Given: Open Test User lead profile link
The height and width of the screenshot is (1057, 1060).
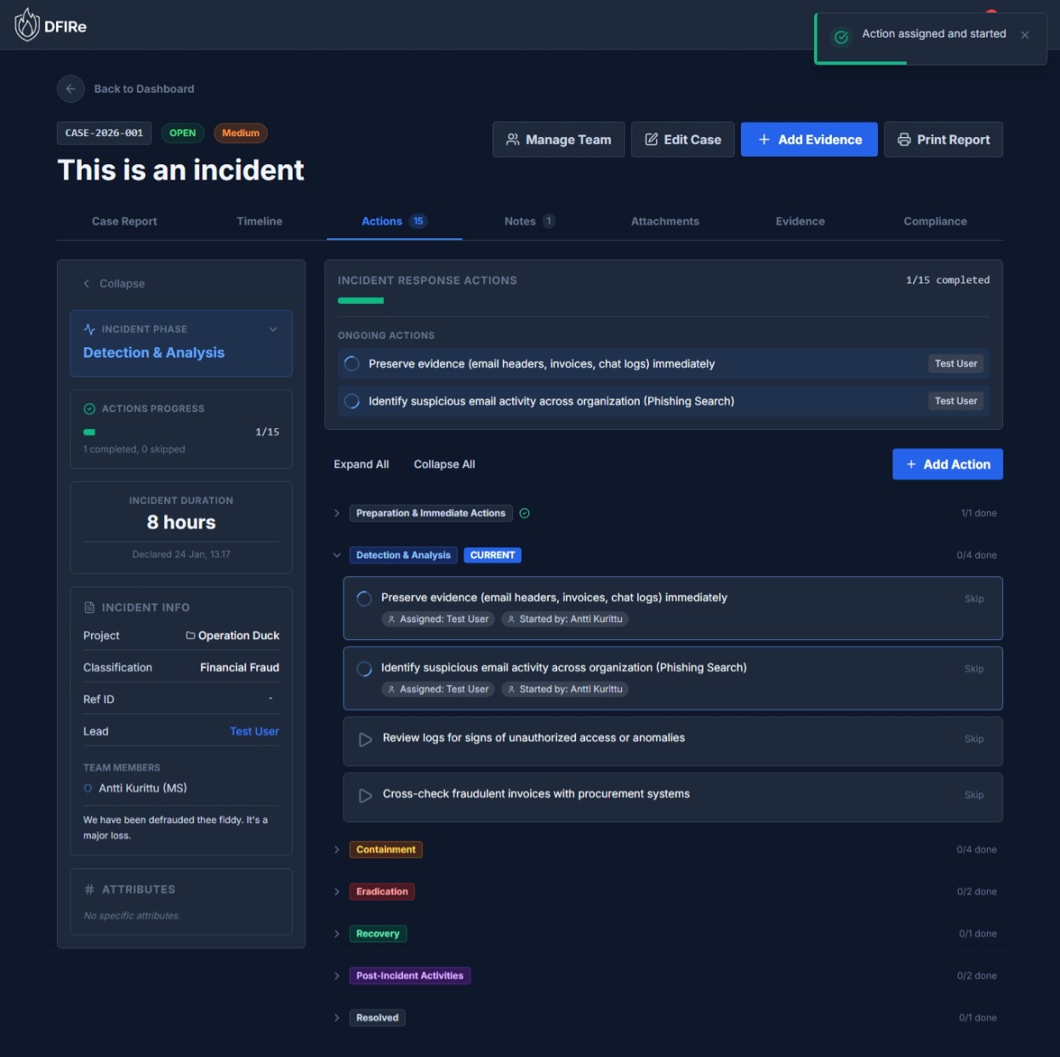Looking at the screenshot, I should tap(254, 731).
